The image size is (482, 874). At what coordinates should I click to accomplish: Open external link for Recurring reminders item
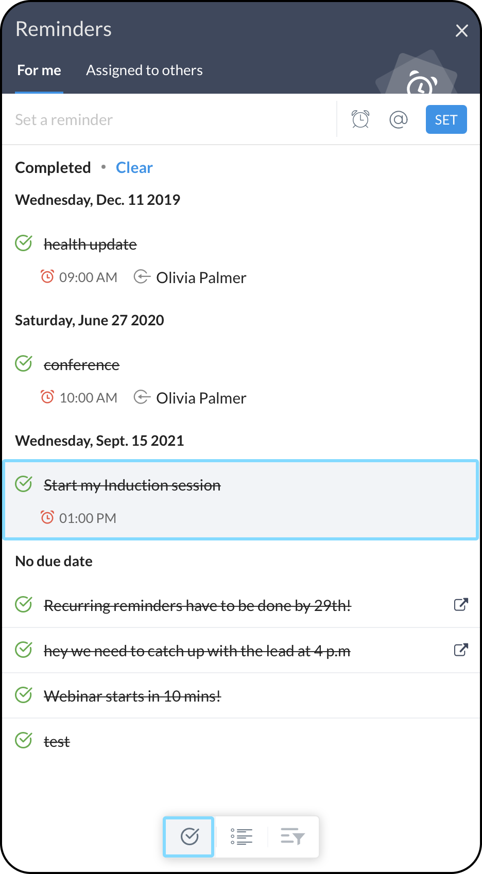tap(461, 604)
